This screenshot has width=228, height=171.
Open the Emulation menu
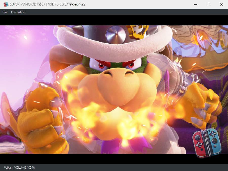coord(18,12)
